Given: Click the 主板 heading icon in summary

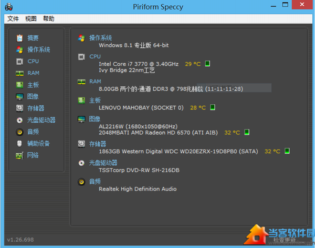Looking at the screenshot, I should point(81,101).
